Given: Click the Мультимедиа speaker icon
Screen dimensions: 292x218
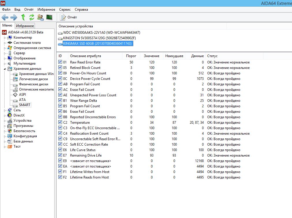Looking at the screenshot, I should [x=9, y=63].
